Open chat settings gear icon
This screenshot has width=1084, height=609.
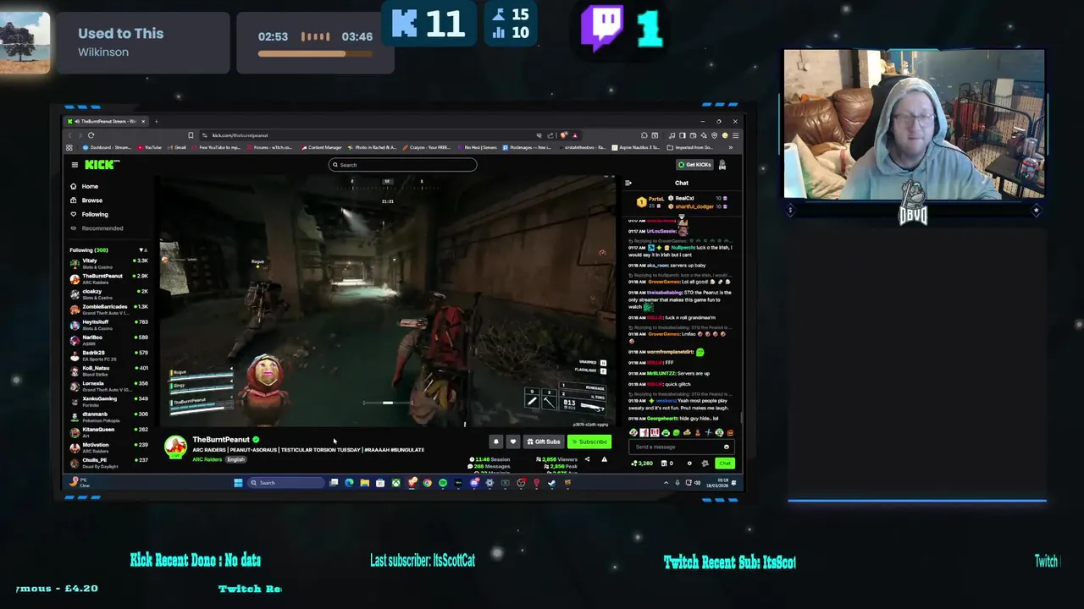[x=689, y=464]
